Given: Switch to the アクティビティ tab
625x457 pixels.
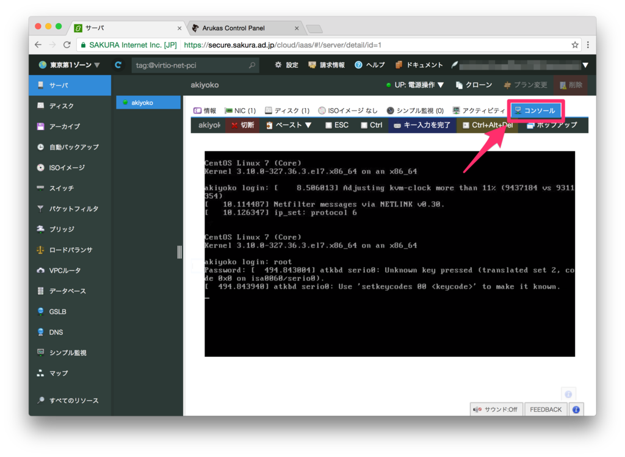Looking at the screenshot, I should point(479,110).
